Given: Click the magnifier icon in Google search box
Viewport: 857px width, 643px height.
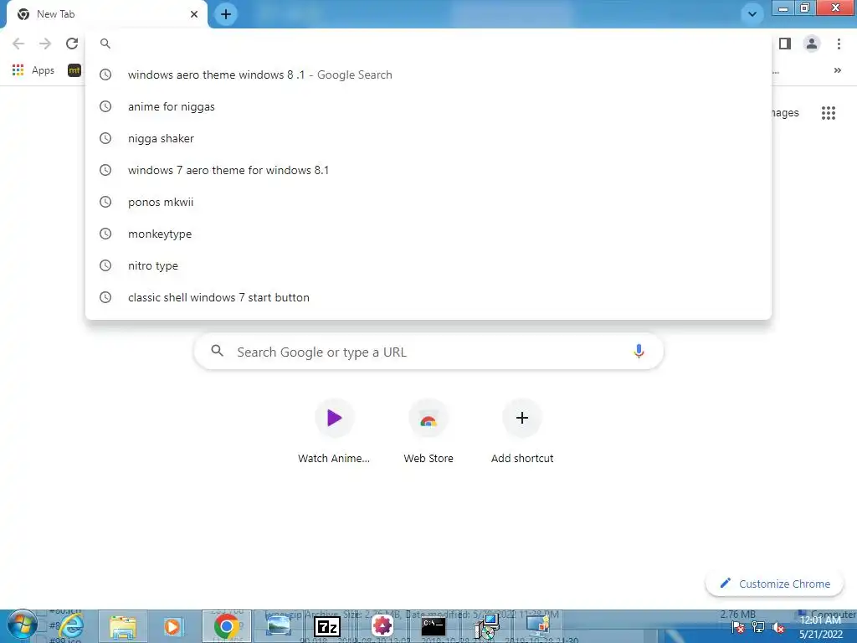Looking at the screenshot, I should [217, 351].
